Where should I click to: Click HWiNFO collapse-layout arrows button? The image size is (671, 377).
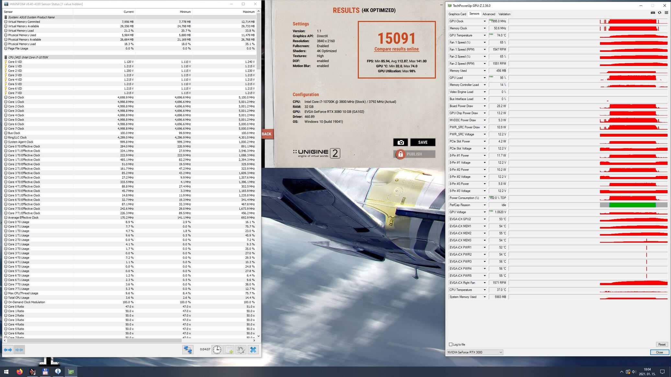pos(19,349)
